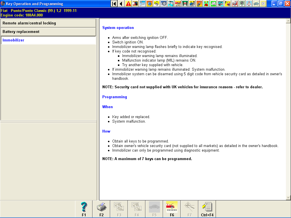Click the Ctrl+F4 notes document button
Image resolution: width=291 pixels, height=218 pixels.
pyautogui.click(x=207, y=209)
